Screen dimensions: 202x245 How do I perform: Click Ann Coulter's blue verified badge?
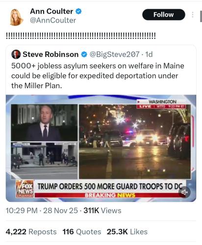(x=78, y=11)
